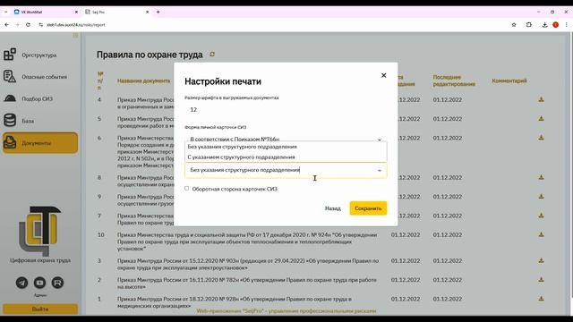Open the browser three-dot menu
Viewport: 573px width, 322px height.
(566, 25)
